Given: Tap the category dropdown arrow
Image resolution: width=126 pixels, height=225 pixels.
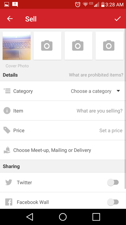Looking at the screenshot, I should pyautogui.click(x=118, y=91).
